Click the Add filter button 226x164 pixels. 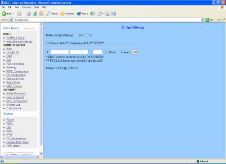[135, 52]
